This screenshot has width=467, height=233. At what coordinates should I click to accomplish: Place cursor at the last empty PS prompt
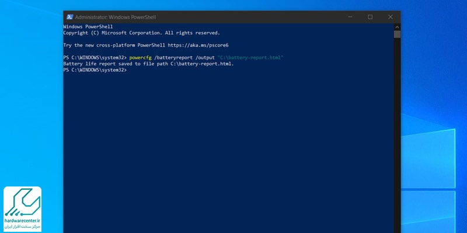tap(130, 70)
